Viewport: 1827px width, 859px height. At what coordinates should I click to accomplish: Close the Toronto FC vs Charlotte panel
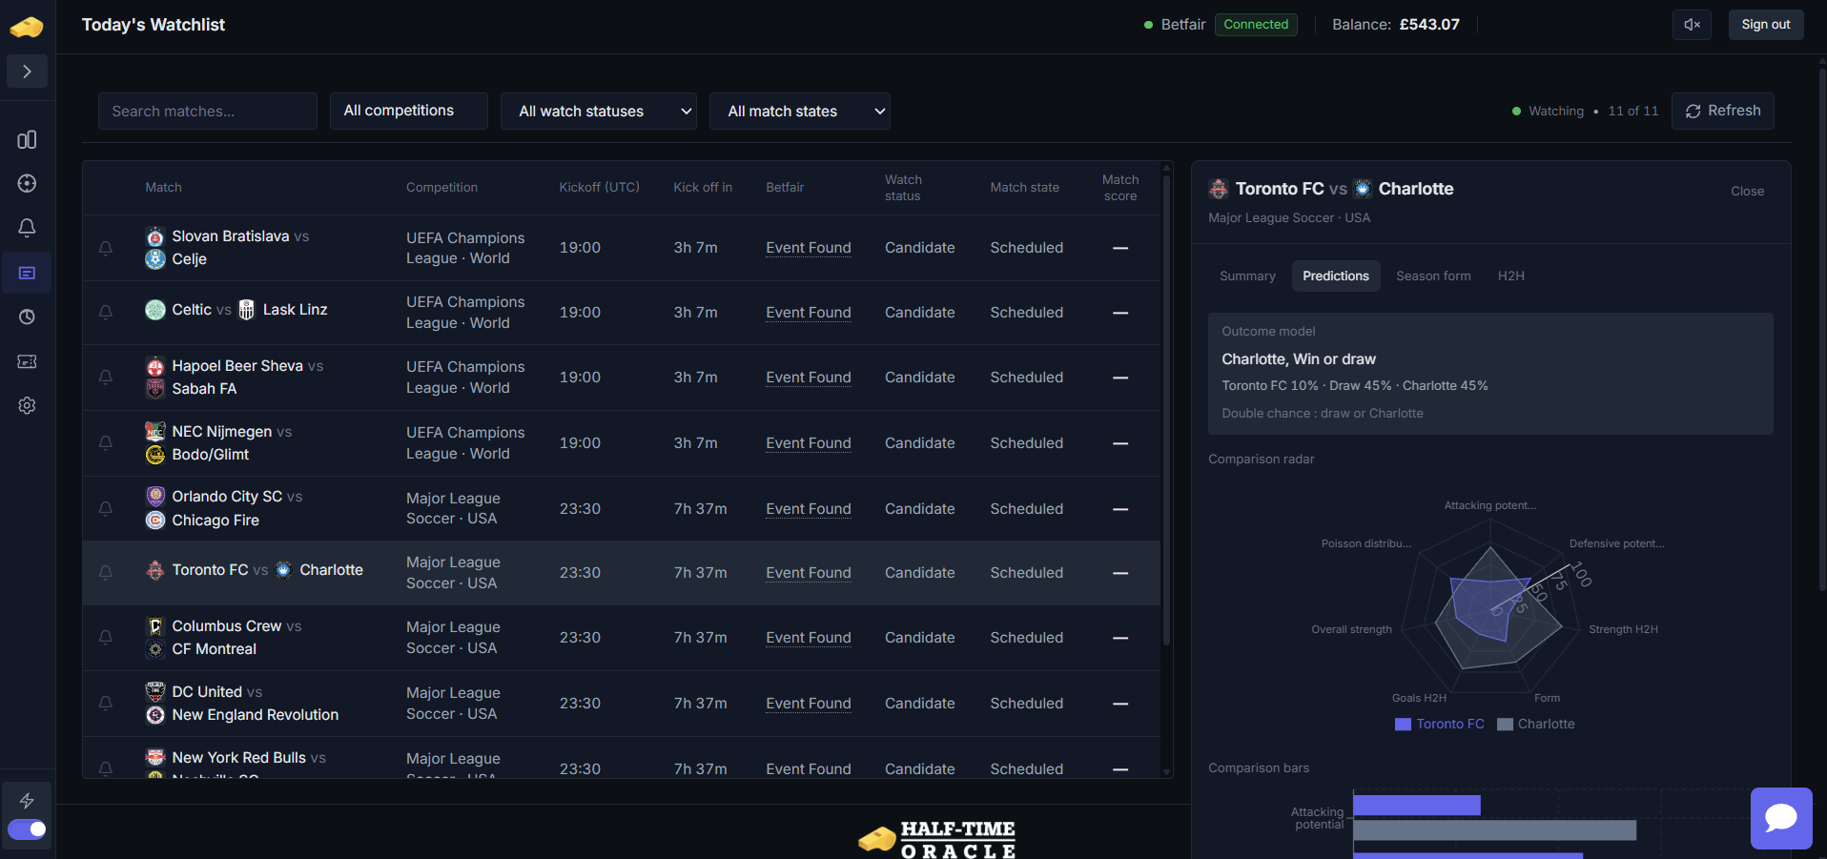(1748, 192)
